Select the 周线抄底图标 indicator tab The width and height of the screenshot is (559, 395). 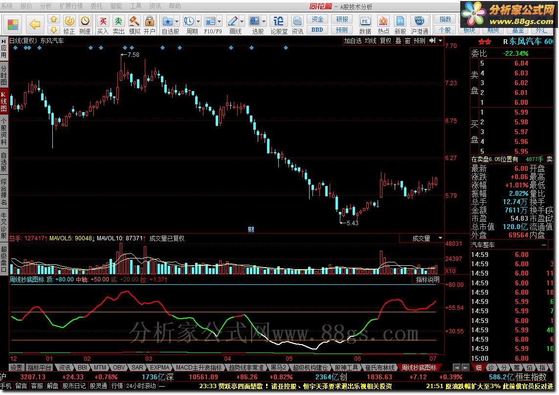pyautogui.click(x=419, y=367)
